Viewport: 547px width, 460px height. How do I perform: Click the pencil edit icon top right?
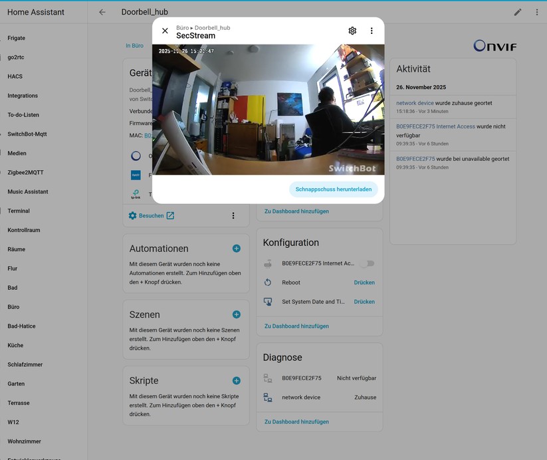(519, 11)
